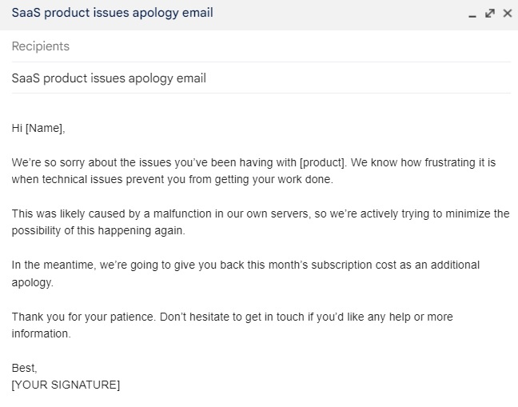Expand compose window to full screen
518x407 pixels.
point(490,14)
